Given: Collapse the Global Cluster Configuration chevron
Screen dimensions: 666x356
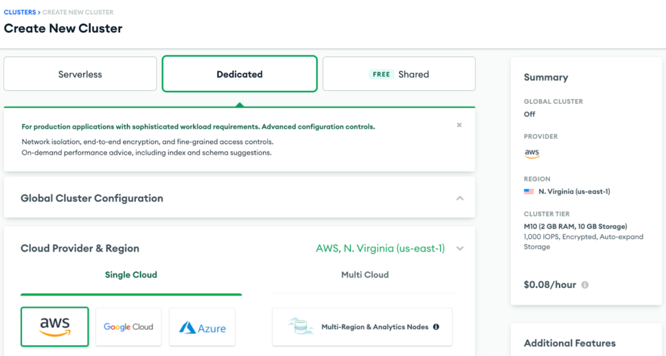Looking at the screenshot, I should pyautogui.click(x=460, y=198).
